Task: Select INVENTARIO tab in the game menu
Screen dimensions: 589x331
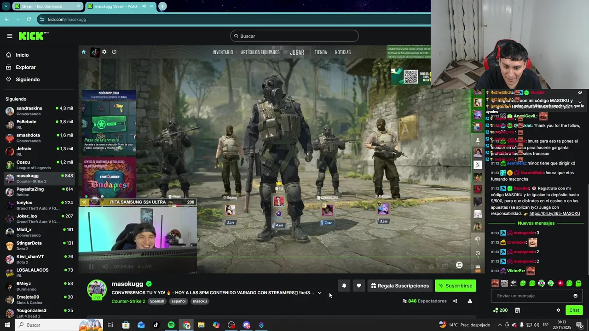Action: pyautogui.click(x=223, y=52)
